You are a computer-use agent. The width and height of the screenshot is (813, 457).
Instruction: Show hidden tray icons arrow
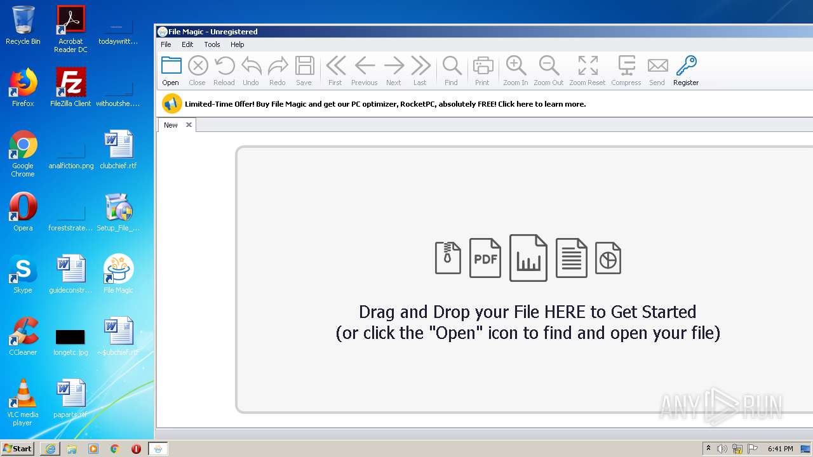pyautogui.click(x=708, y=449)
